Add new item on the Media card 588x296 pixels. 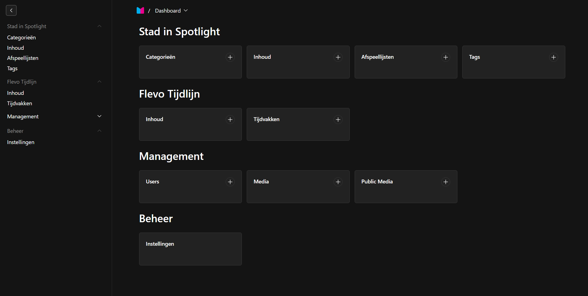pyautogui.click(x=338, y=182)
